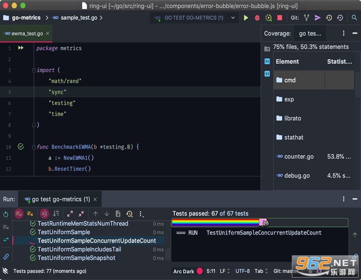Click the test passed gutter icon at line 10
Viewport: 361px width, 280px height.
point(21,147)
